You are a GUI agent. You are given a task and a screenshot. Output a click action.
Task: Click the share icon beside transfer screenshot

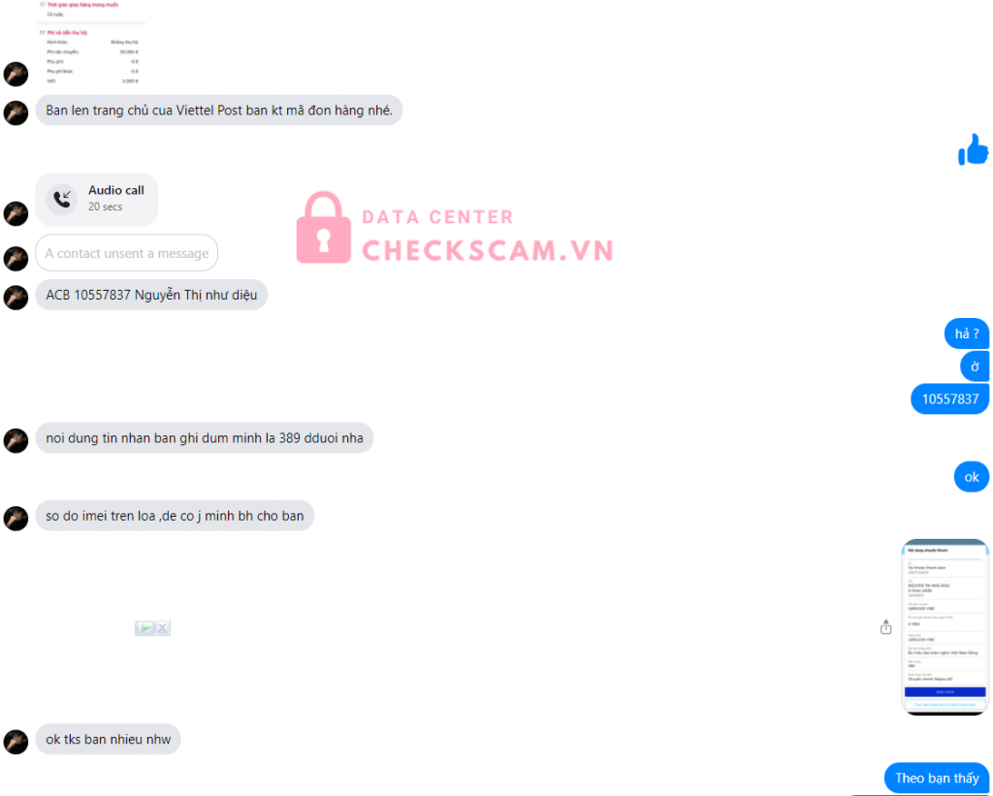click(x=885, y=627)
